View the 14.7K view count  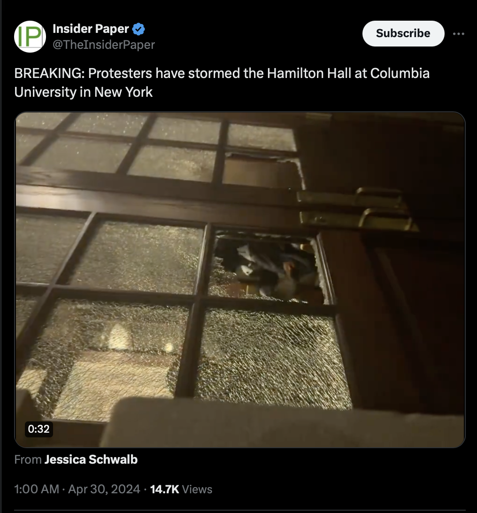(164, 489)
